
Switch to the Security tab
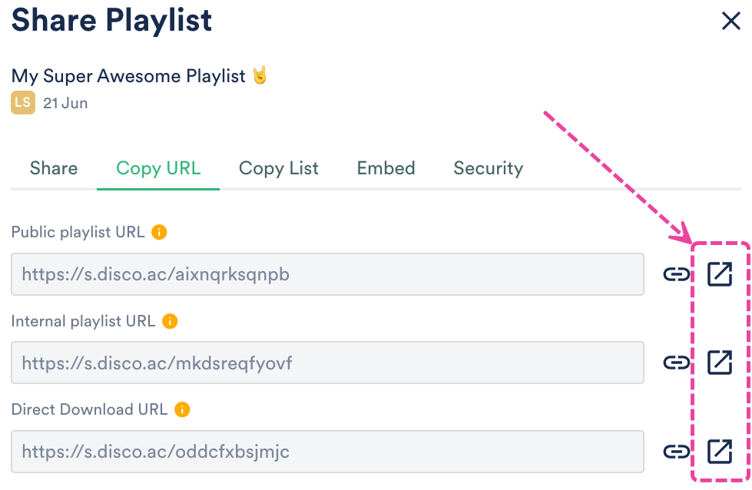[x=488, y=169]
